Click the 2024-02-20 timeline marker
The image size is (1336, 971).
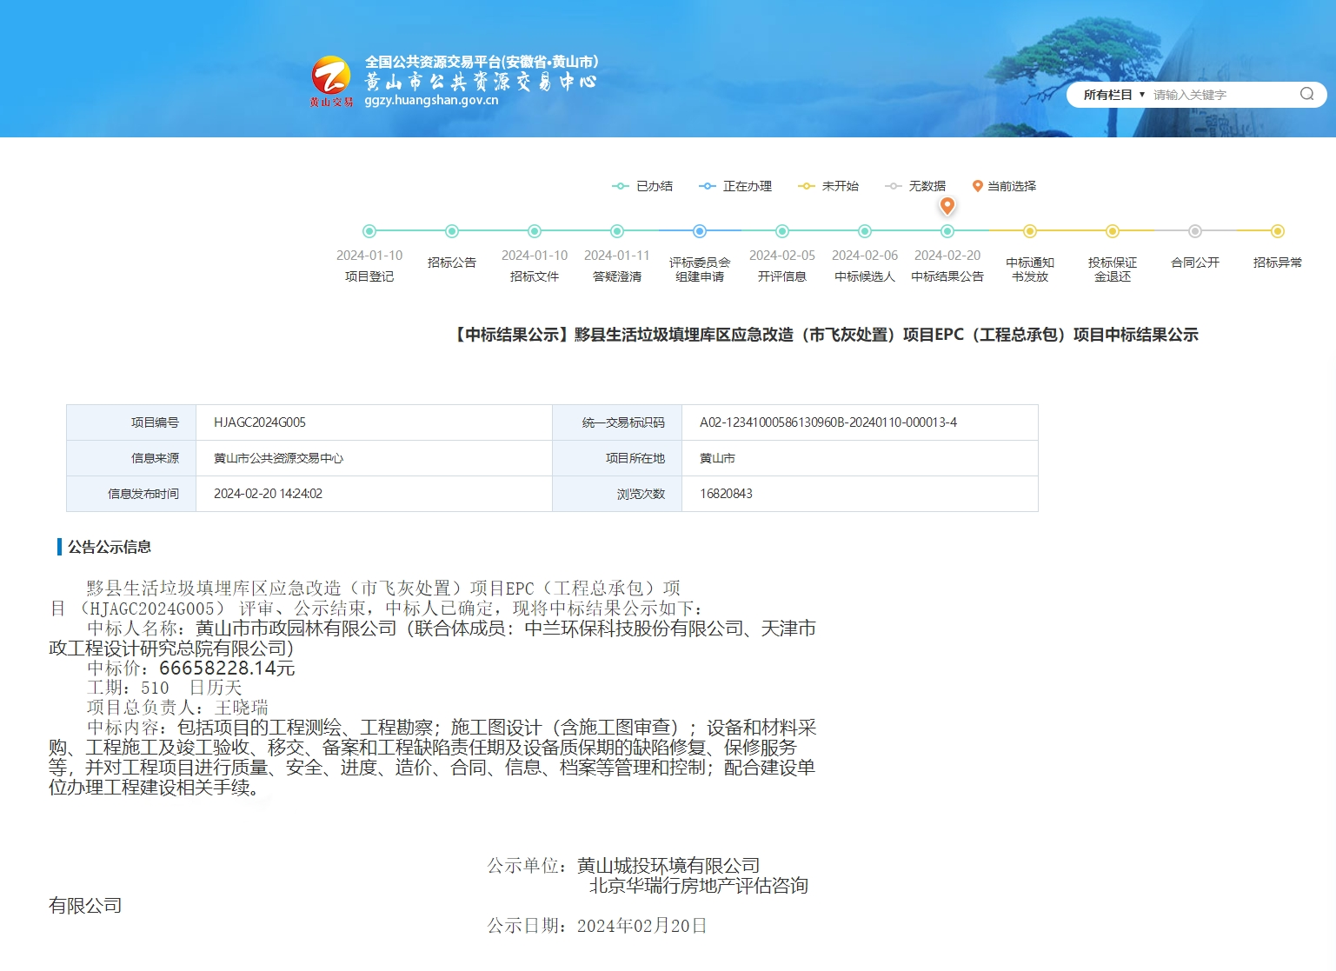[947, 255]
